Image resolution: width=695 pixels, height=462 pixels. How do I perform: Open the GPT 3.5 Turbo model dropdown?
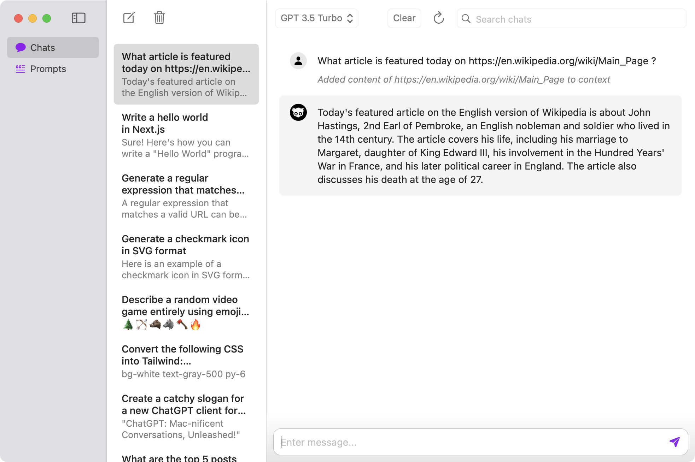[x=316, y=18]
